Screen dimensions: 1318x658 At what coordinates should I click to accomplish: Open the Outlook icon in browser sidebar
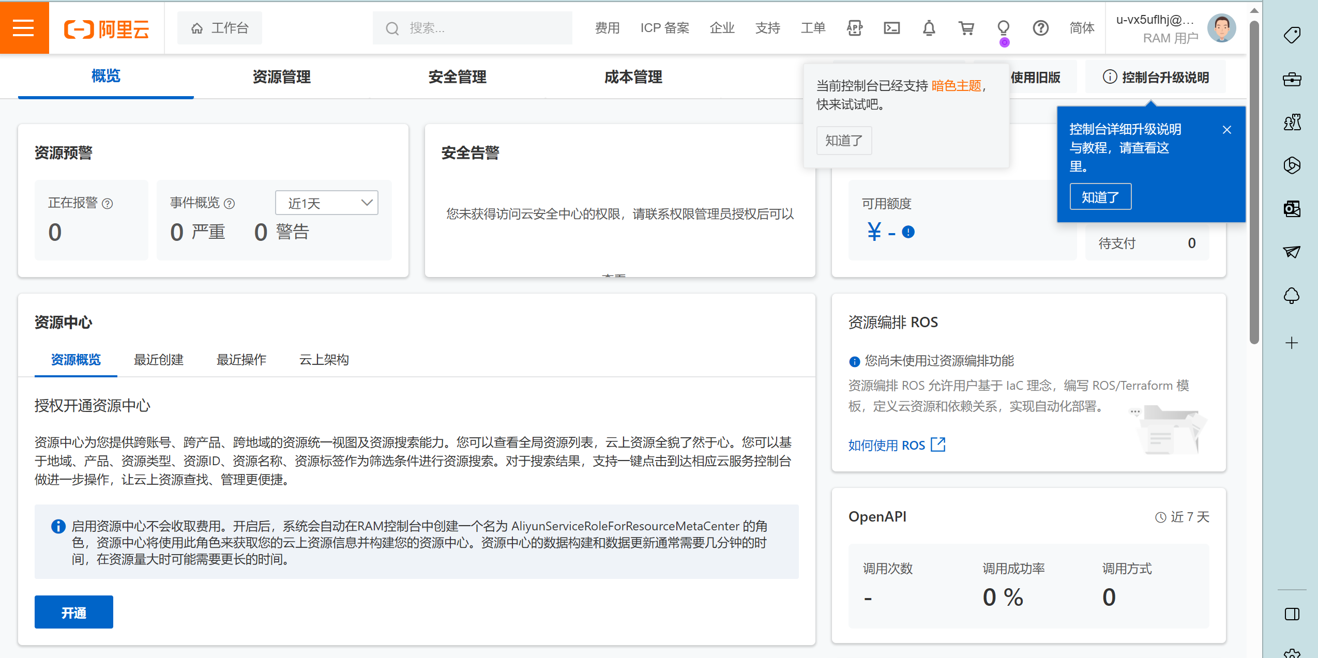(x=1292, y=209)
